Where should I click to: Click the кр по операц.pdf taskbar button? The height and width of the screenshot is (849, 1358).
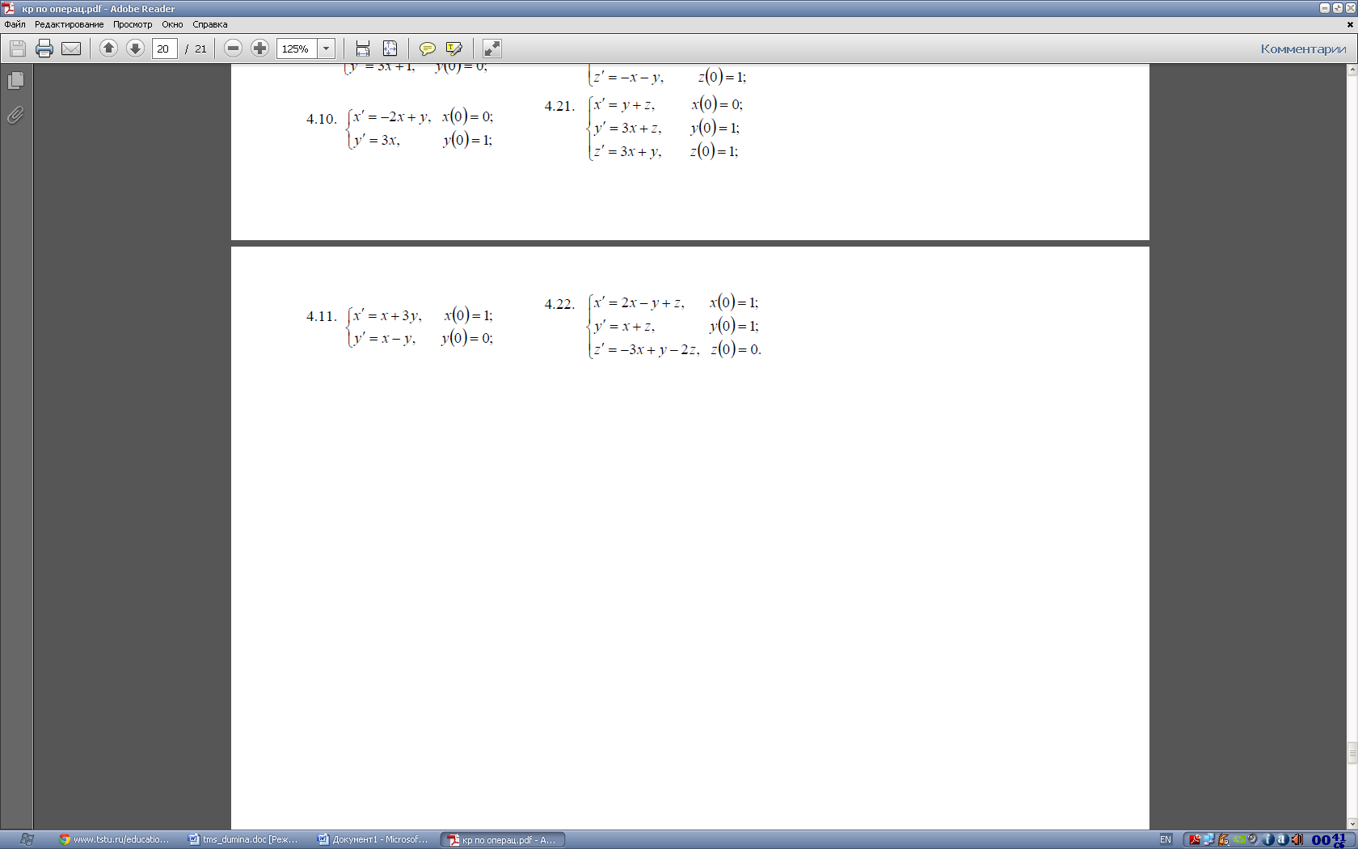[502, 839]
